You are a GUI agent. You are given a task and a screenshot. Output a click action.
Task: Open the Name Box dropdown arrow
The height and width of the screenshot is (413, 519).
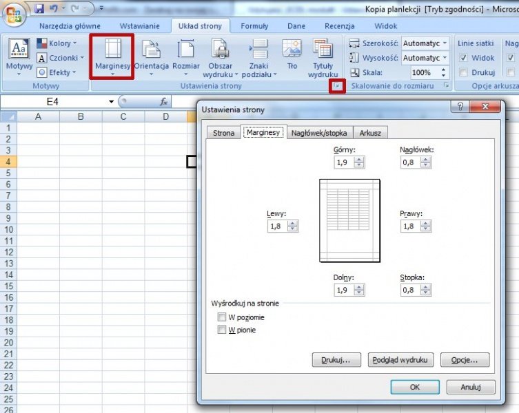112,102
